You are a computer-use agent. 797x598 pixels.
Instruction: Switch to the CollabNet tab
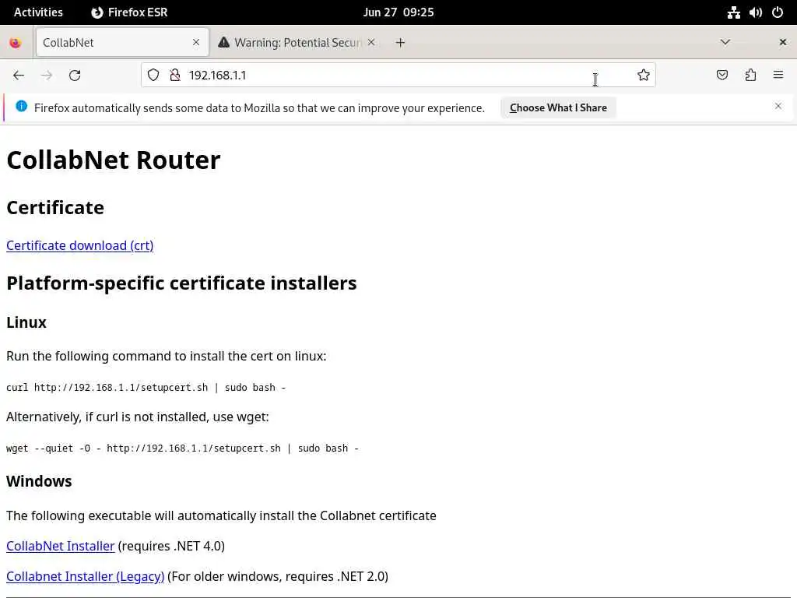point(122,42)
